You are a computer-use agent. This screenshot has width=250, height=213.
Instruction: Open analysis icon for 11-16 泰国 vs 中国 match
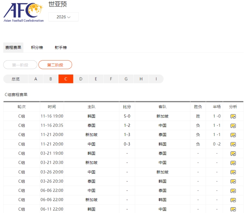tap(233, 126)
